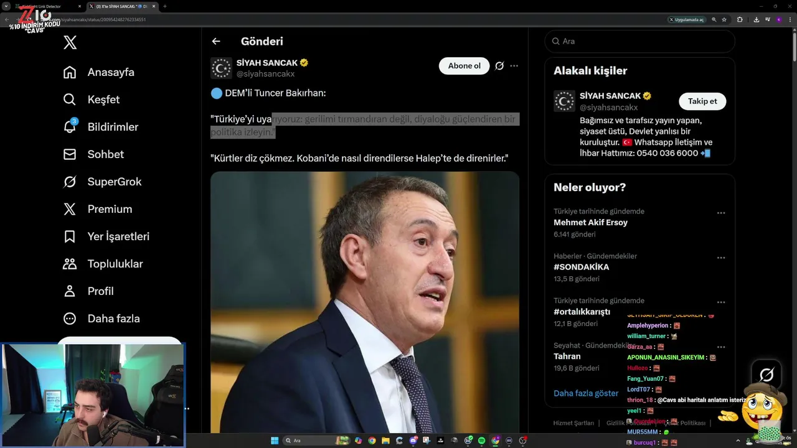Open media control icon in toolbar
Screen dimensions: 797x448
(x=768, y=20)
